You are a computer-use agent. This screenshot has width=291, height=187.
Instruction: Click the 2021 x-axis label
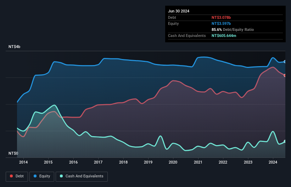(x=198, y=162)
